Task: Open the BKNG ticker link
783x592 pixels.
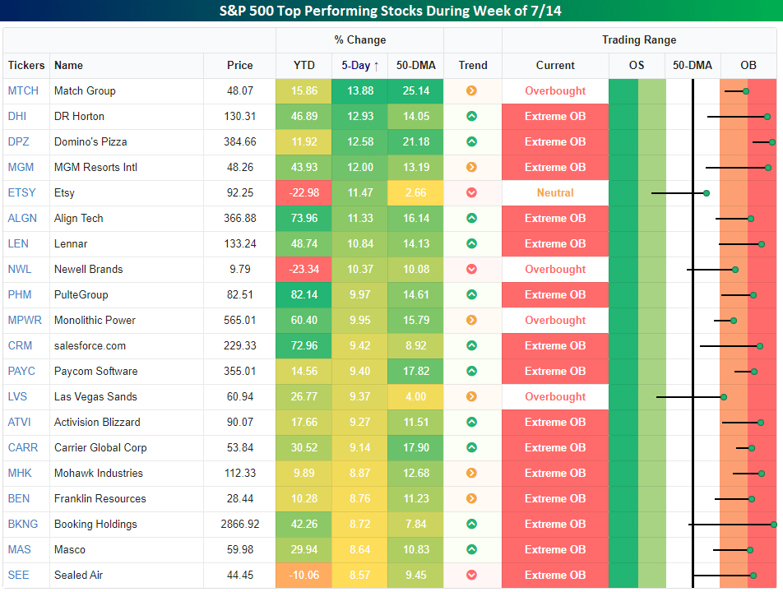Action: [21, 524]
